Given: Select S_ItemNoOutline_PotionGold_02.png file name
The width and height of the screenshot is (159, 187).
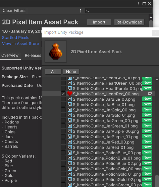Looking at the screenshot, I should [107, 180].
